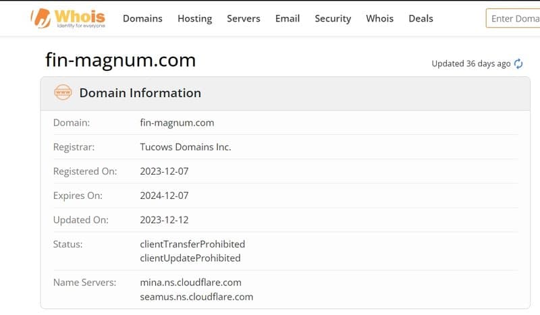Open the Domains menu
The height and width of the screenshot is (315, 540).
[x=142, y=19]
